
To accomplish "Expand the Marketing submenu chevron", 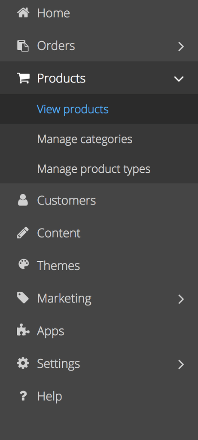I will [181, 299].
